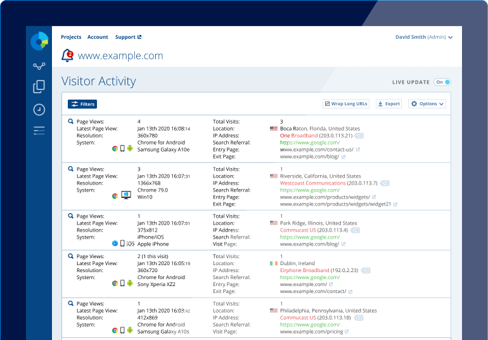488x340 pixels.
Task: Open the copy pages sidebar icon
Action: coord(39,87)
